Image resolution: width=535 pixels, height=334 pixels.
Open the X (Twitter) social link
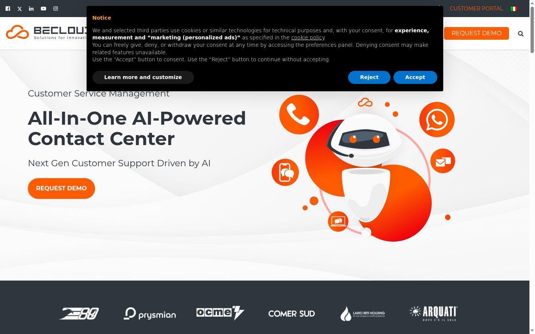[x=20, y=9]
